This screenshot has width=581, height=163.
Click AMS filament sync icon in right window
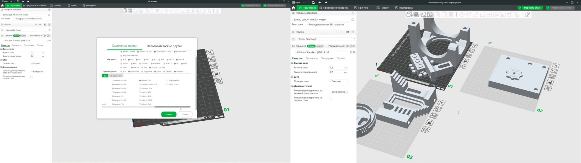[x=347, y=32]
